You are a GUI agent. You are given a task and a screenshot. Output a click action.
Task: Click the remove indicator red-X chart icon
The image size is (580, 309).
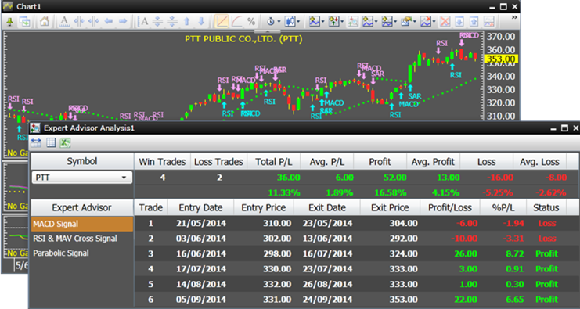pyautogui.click(x=425, y=21)
